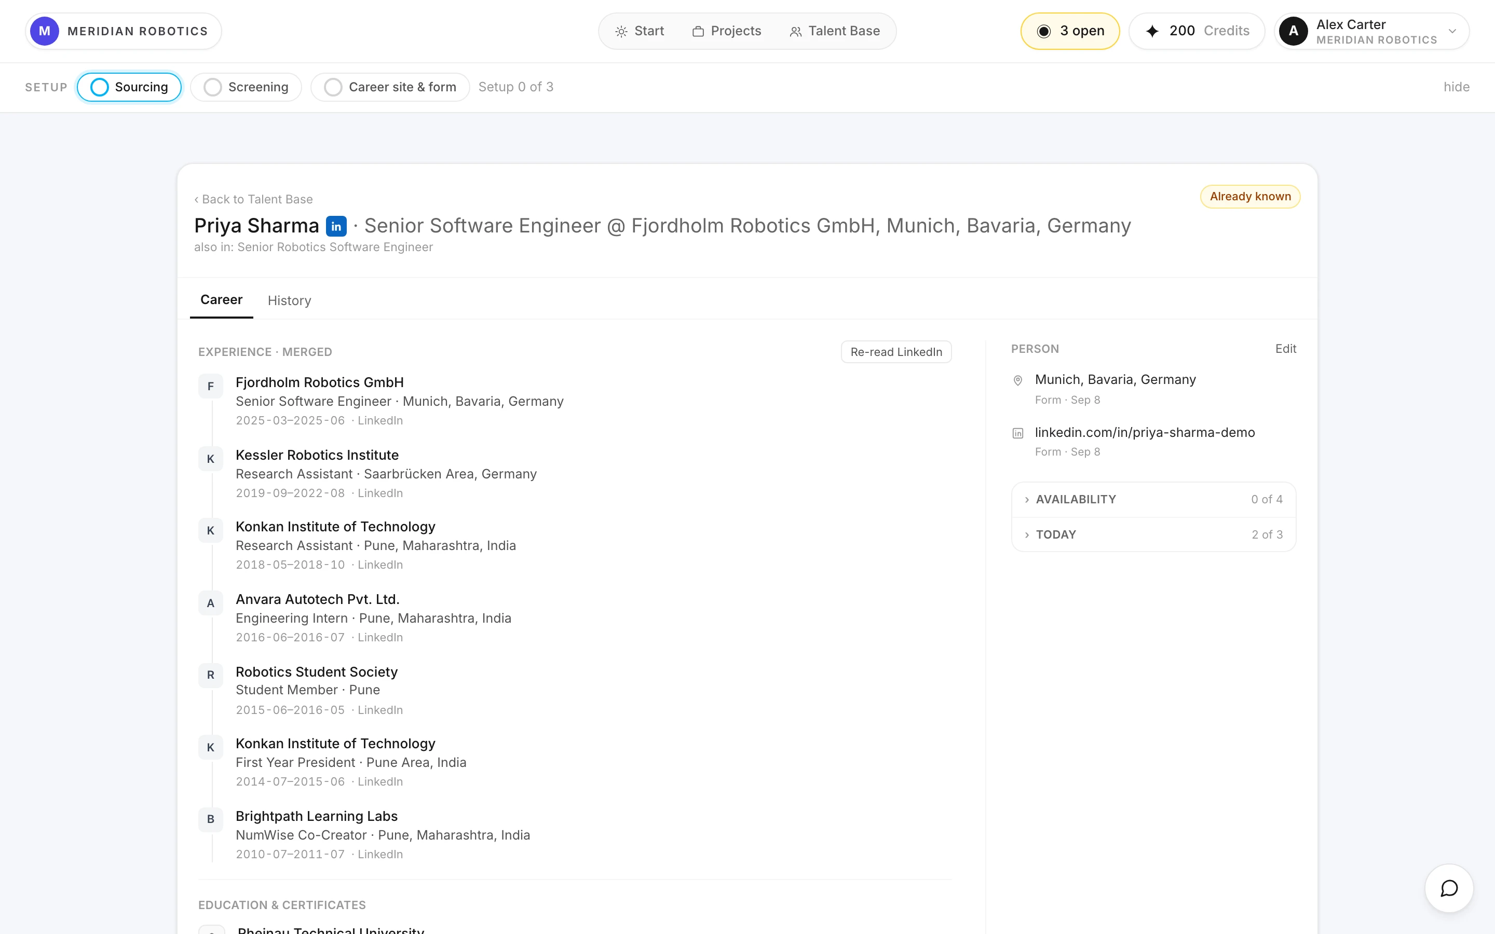Click the Kessler Robotics Institute entry title
This screenshot has width=1495, height=934.
(317, 455)
